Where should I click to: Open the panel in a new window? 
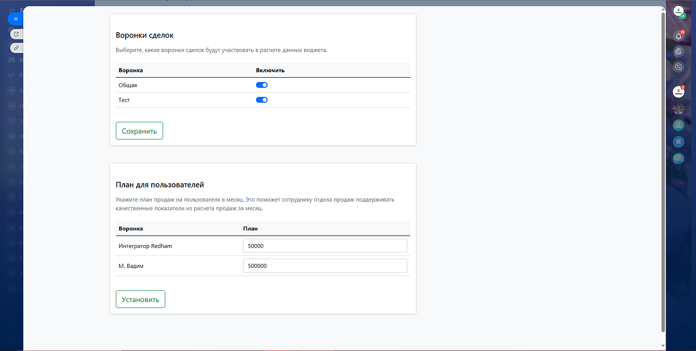pos(16,34)
